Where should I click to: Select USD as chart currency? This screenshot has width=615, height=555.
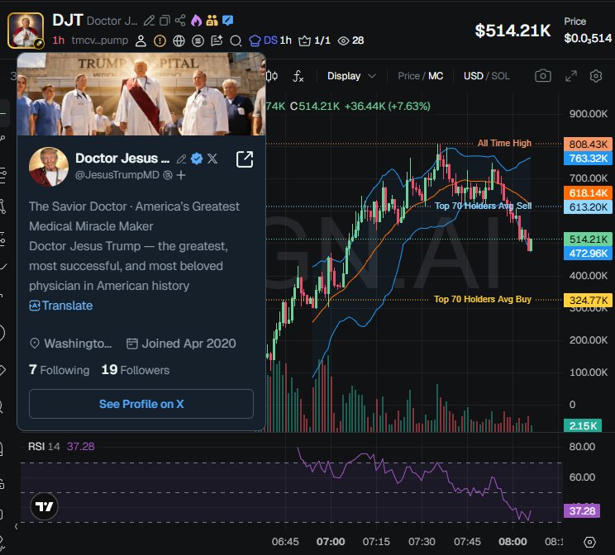473,76
